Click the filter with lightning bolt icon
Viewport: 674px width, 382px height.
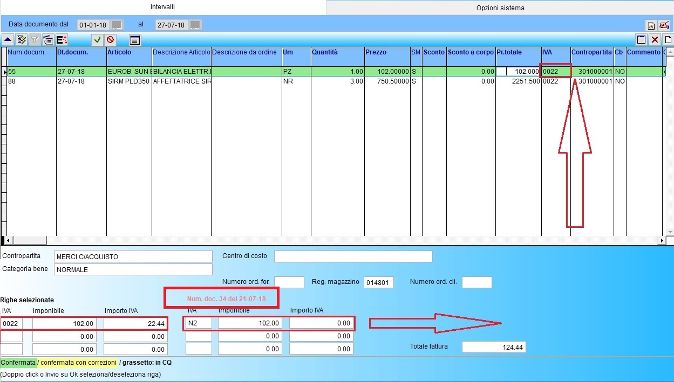click(22, 39)
